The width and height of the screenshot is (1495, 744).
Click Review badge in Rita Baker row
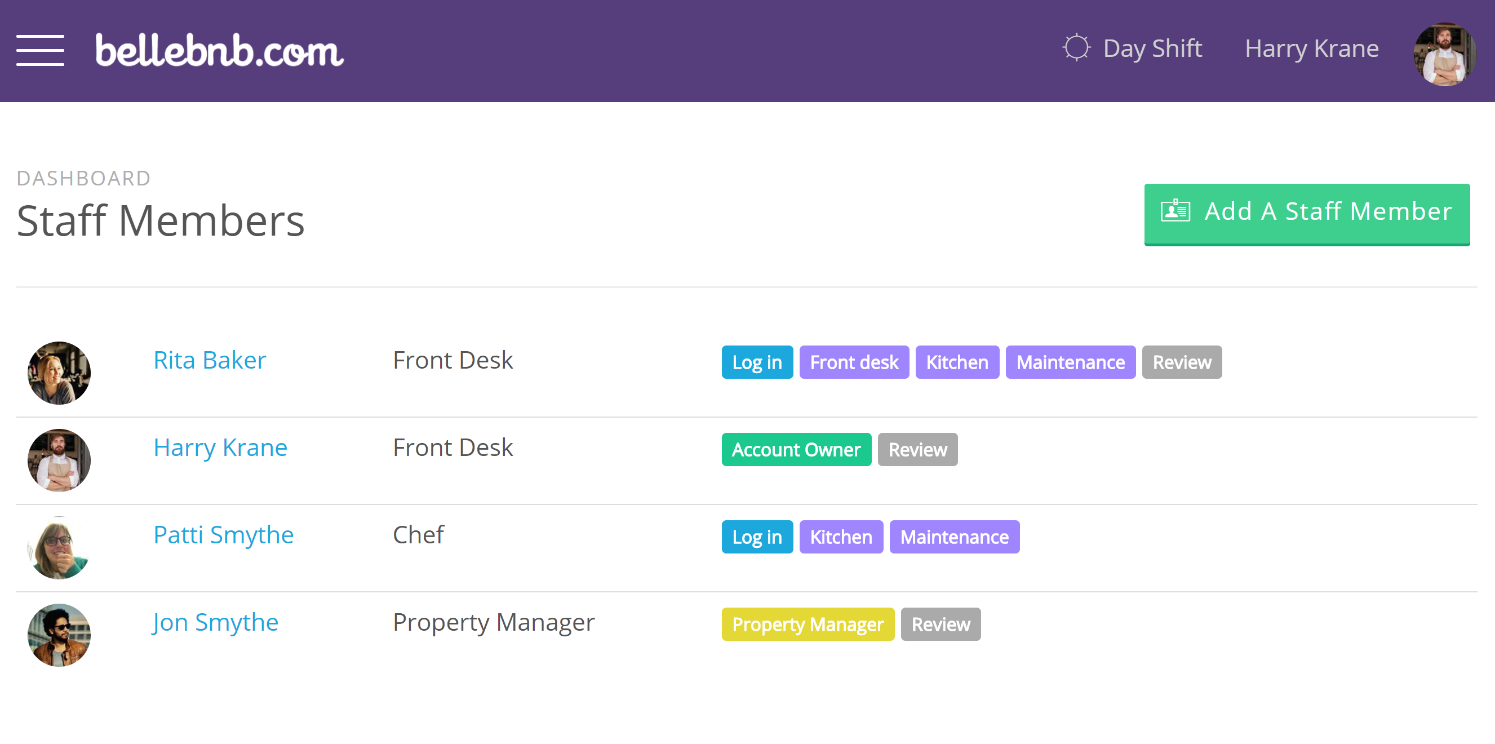(1182, 361)
